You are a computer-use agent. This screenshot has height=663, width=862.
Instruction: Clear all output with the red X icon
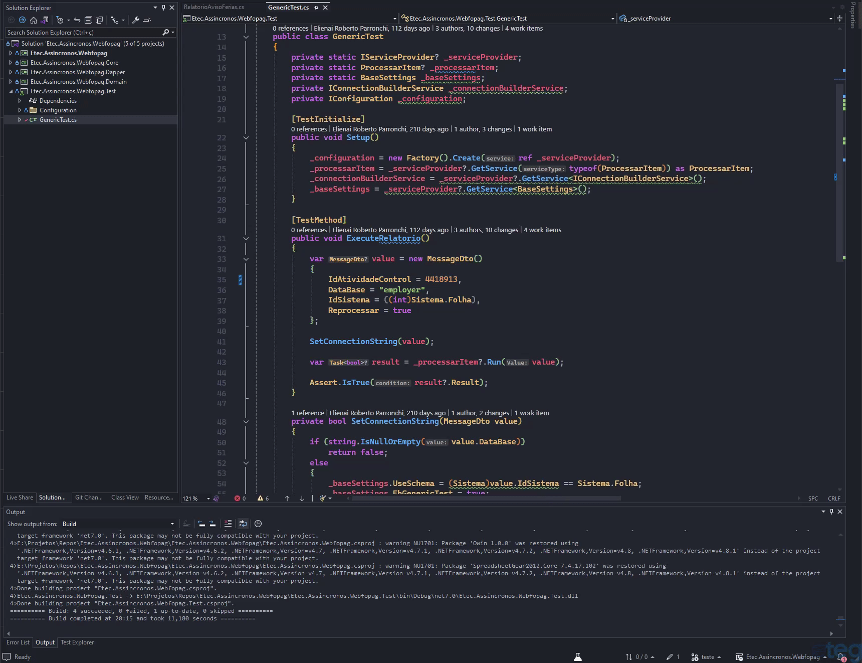(x=228, y=524)
